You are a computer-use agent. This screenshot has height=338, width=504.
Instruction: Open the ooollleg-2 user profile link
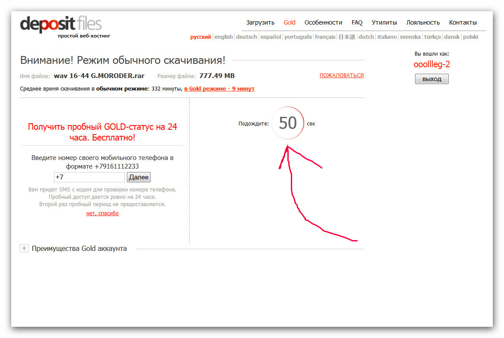(x=432, y=64)
